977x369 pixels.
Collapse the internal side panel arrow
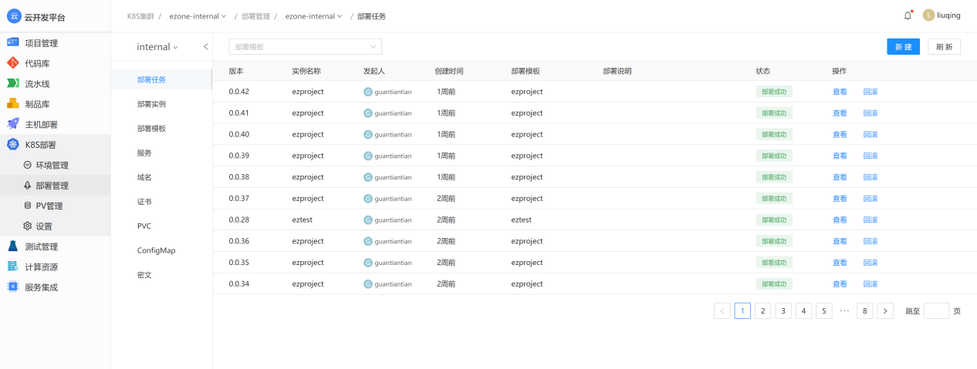(x=206, y=47)
